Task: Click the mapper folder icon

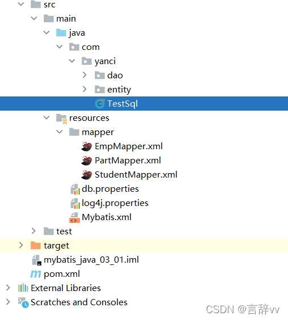Action: pyautogui.click(x=74, y=132)
